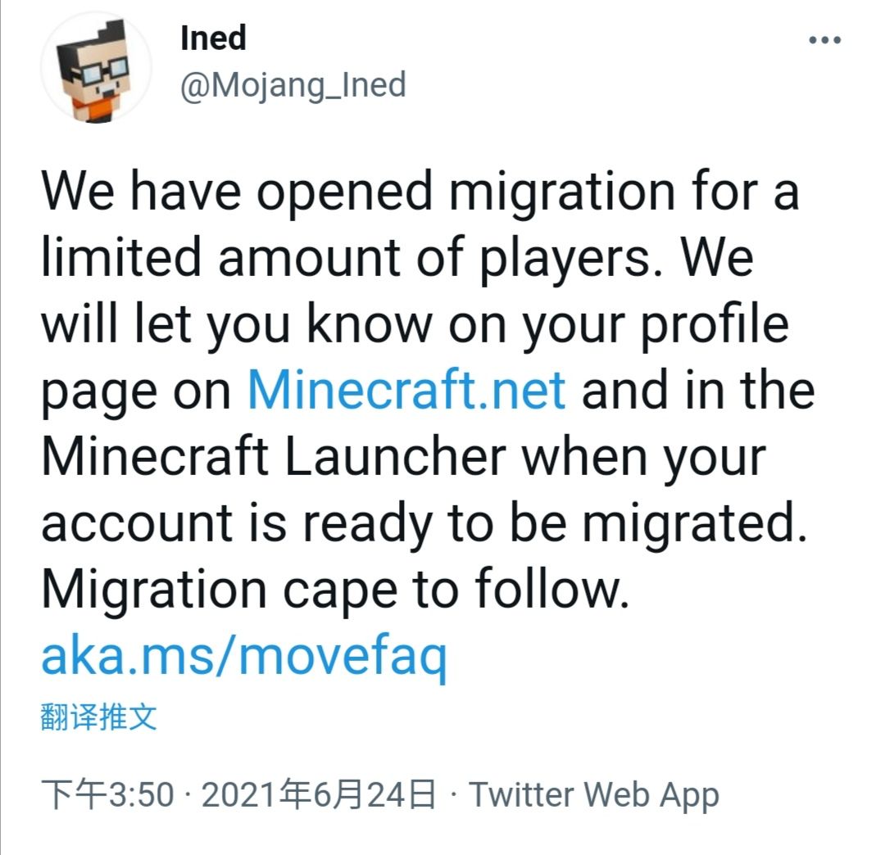Open the display name Ined
Image resolution: width=885 pixels, height=855 pixels.
pyautogui.click(x=213, y=38)
